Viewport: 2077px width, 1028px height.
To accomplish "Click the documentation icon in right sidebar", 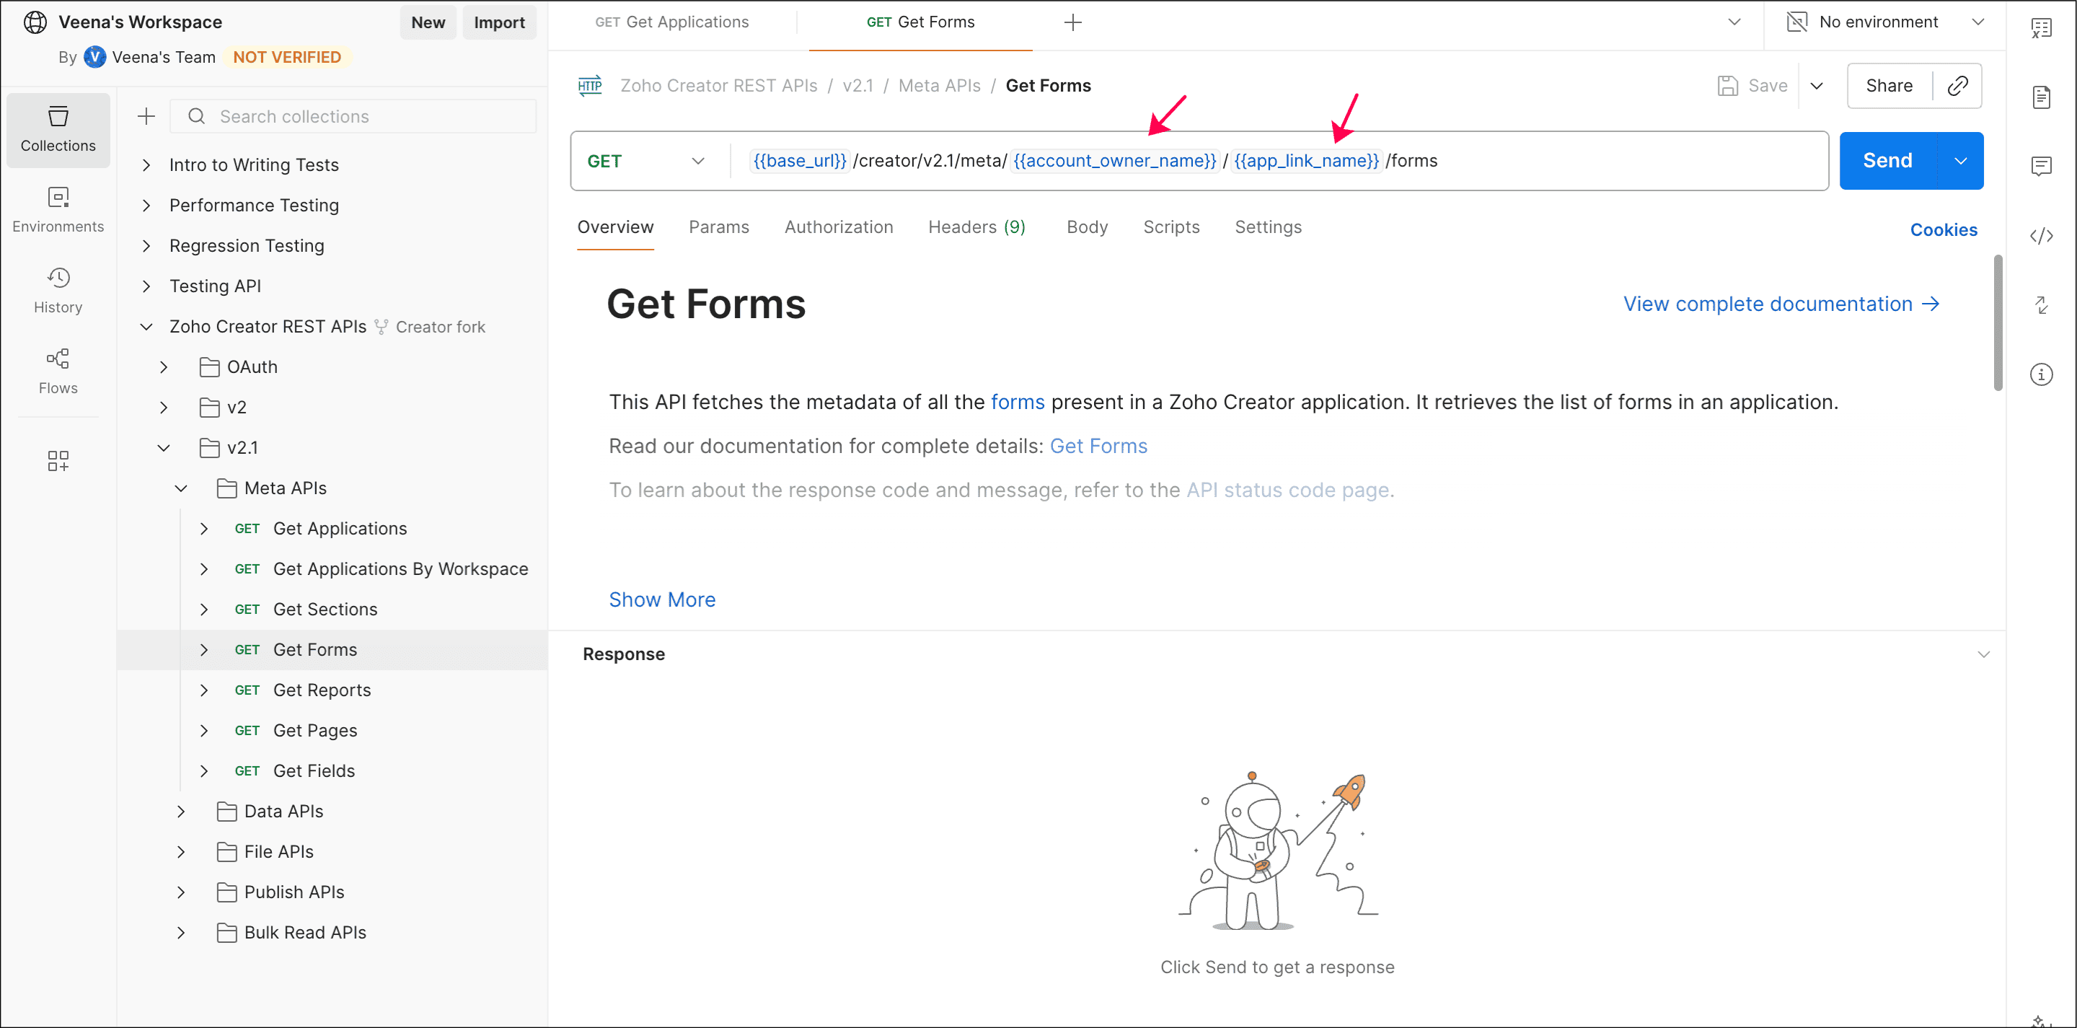I will [2041, 97].
